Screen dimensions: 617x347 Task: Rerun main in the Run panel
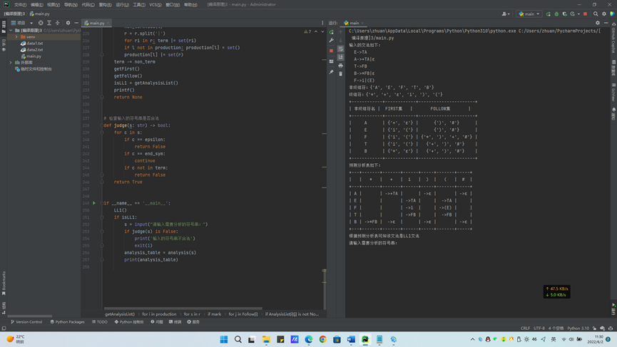coord(332,32)
